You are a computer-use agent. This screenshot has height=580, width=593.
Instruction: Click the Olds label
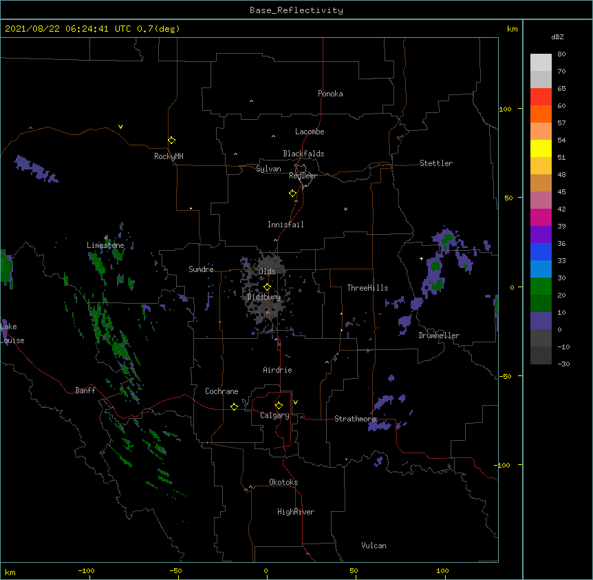tap(267, 271)
